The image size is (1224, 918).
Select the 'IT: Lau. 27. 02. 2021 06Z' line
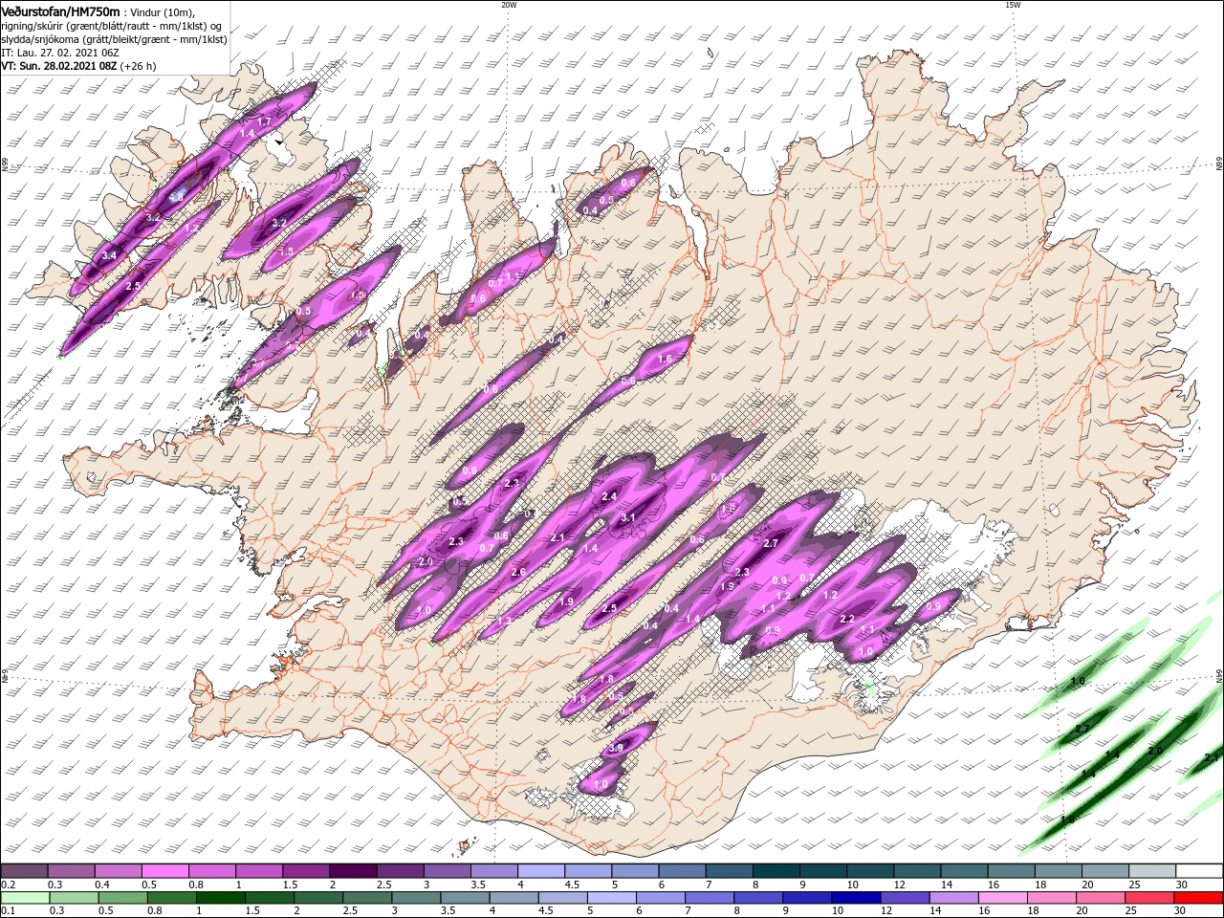61,53
